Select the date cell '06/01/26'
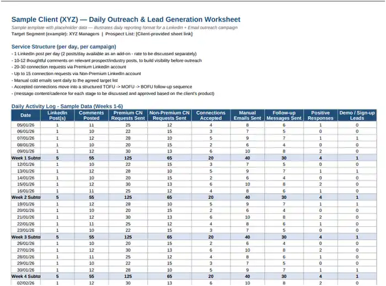Viewport: 386px width, 286px height. [25, 131]
